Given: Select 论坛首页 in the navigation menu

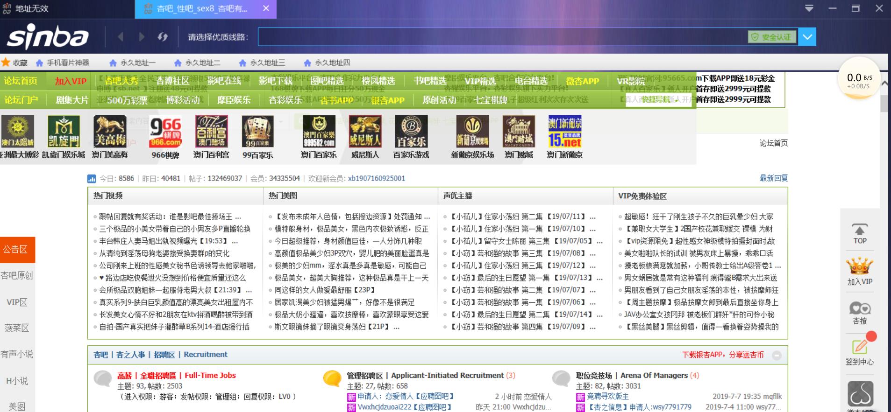Looking at the screenshot, I should [21, 81].
